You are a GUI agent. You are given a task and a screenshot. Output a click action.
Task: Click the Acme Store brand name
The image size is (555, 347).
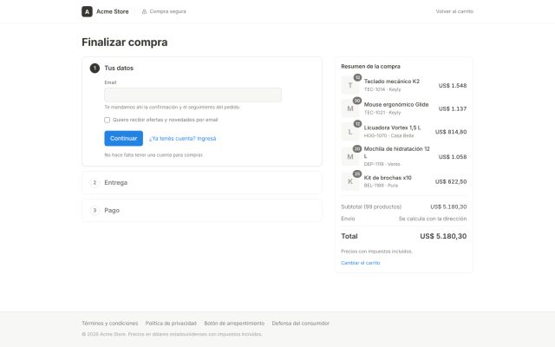point(113,11)
